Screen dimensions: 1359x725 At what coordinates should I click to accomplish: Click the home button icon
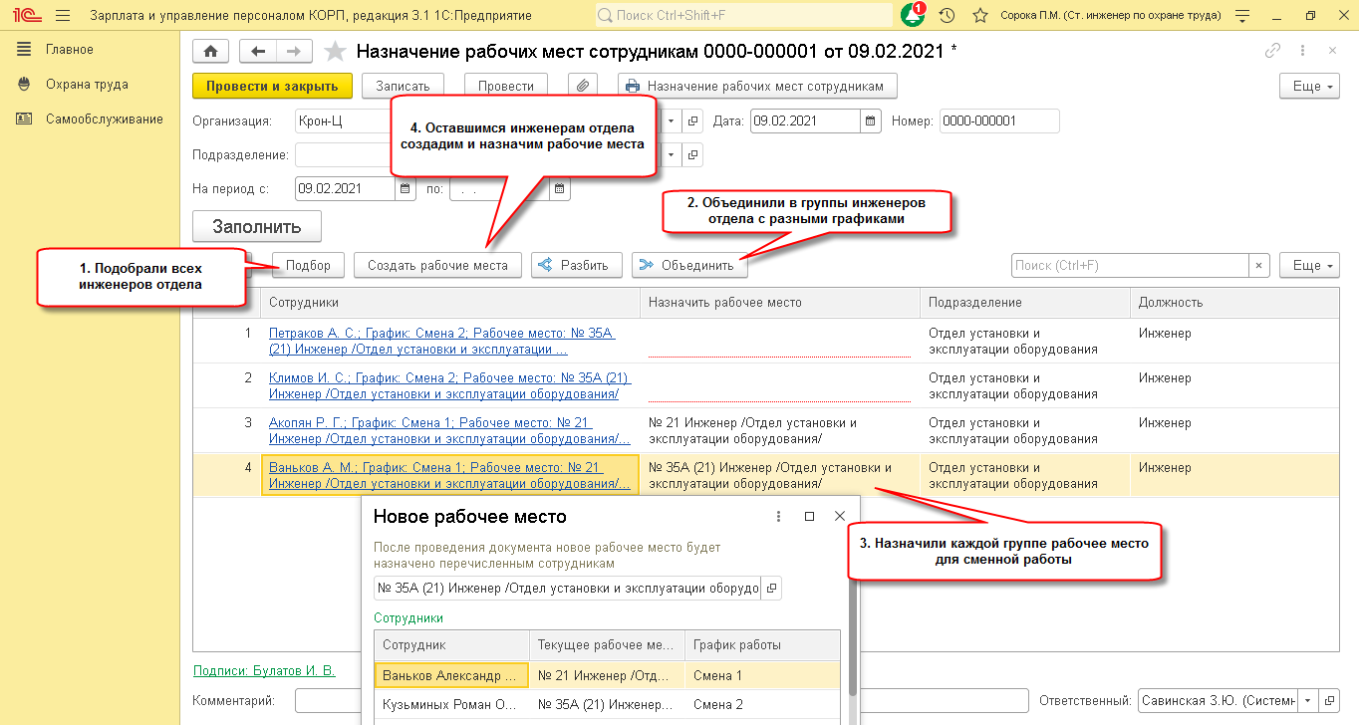(x=210, y=52)
